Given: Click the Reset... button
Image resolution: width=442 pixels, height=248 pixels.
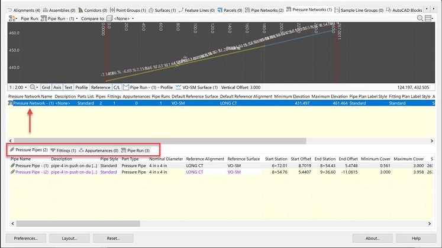Looking at the screenshot, I should (x=113, y=238).
